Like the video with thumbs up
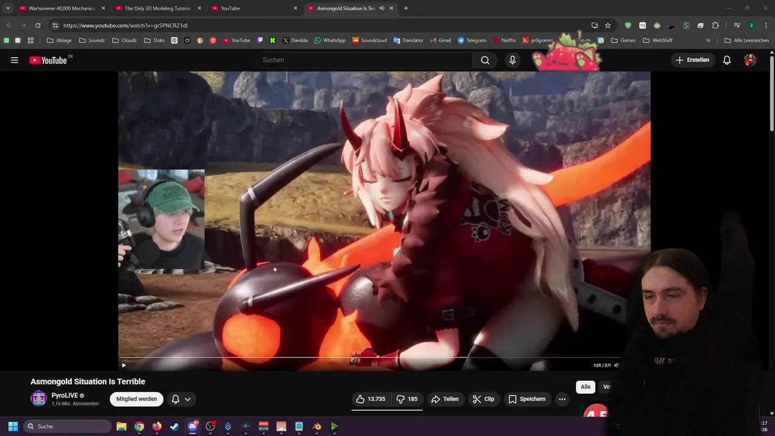Image resolution: width=775 pixels, height=436 pixels. pos(370,399)
